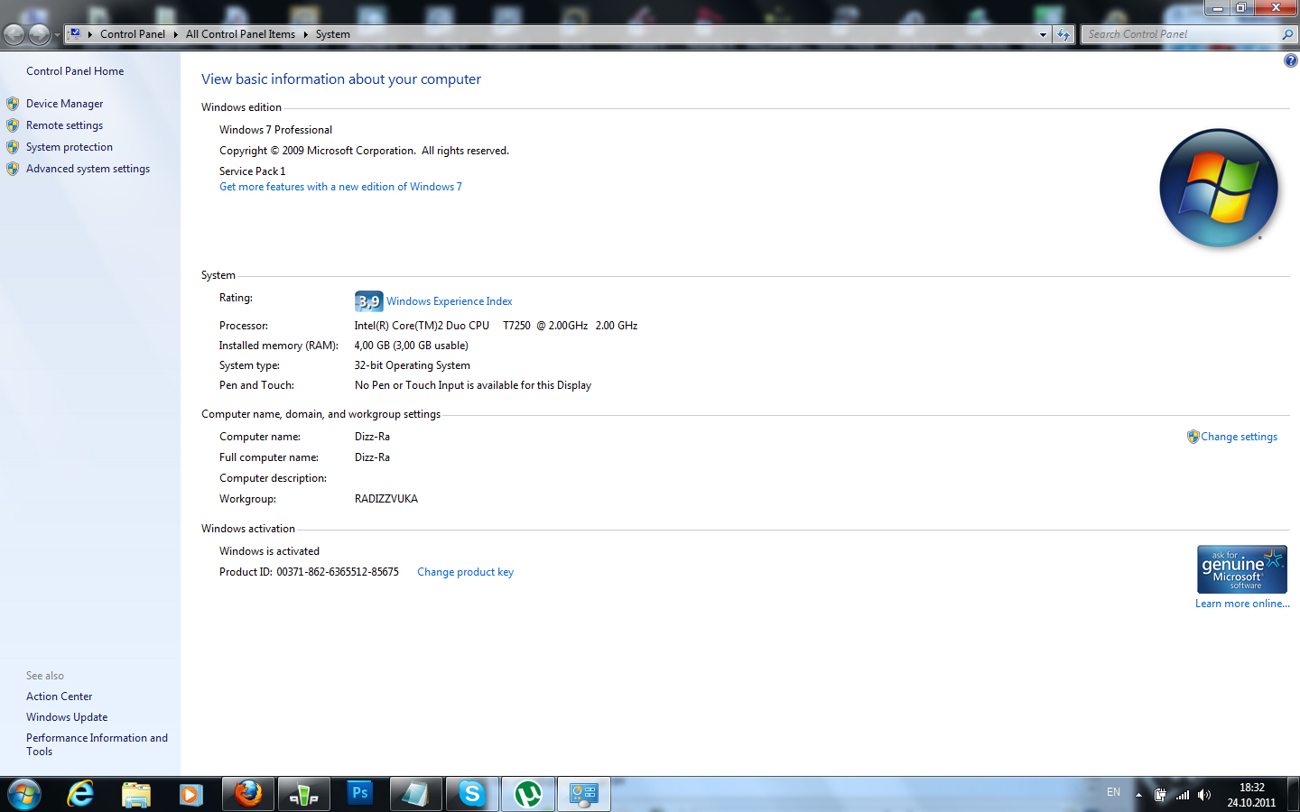
Task: Open the Start menu orb
Action: click(x=24, y=794)
